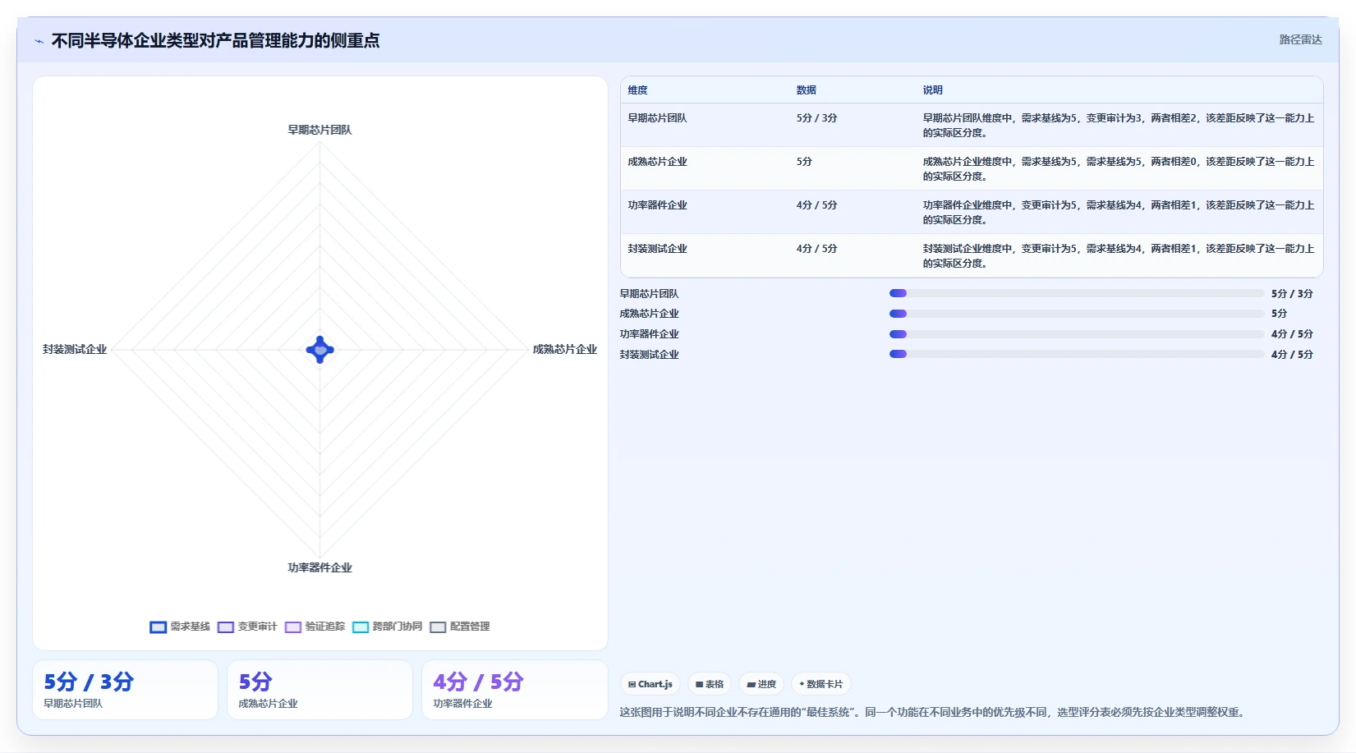This screenshot has height=753, width=1356.
Task: Click the 说明 table column header
Action: 932,90
